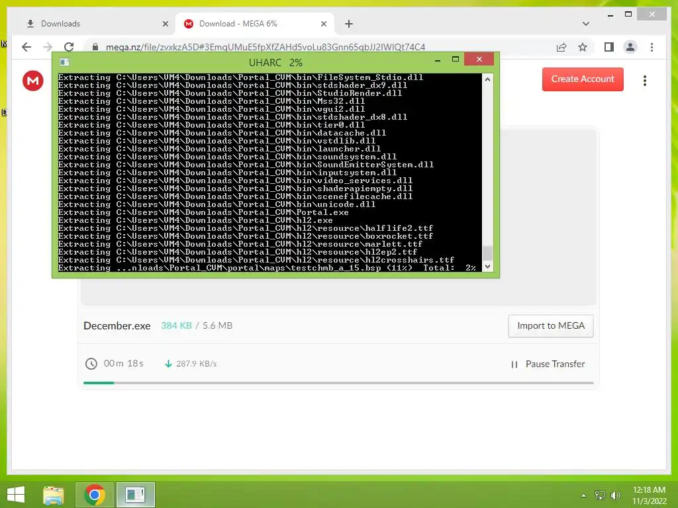678x508 pixels.
Task: Click the MEGA logo
Action: click(33, 80)
